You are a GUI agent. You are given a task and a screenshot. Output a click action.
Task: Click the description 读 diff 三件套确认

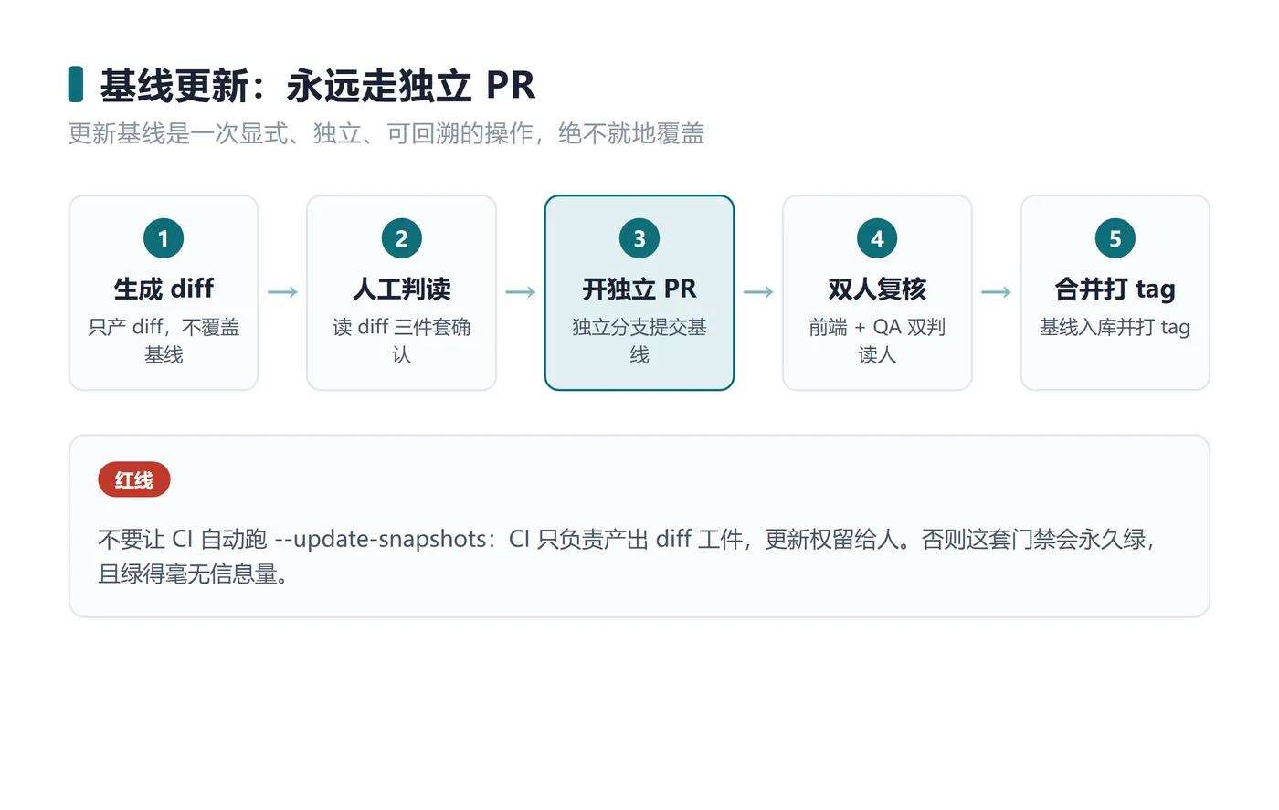point(401,341)
